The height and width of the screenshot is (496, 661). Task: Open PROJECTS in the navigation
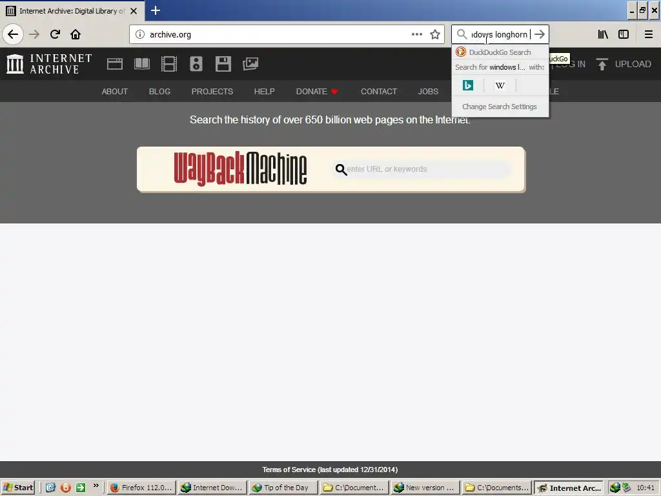point(212,92)
